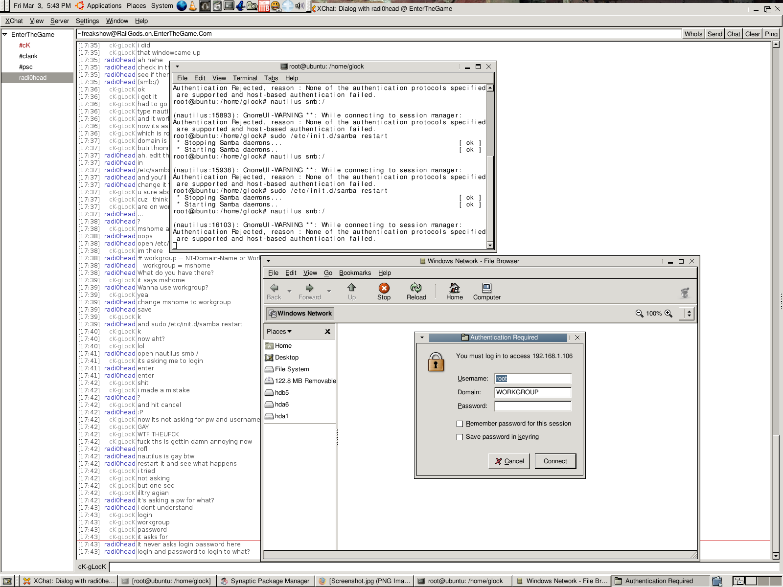Open Places dropdown in sidebar header
Viewport: 783px width, 587px height.
279,332
